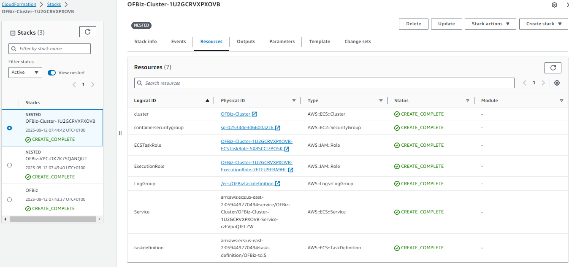Click the split panel resize handle icon
This screenshot has width=569, height=267.
120,133
